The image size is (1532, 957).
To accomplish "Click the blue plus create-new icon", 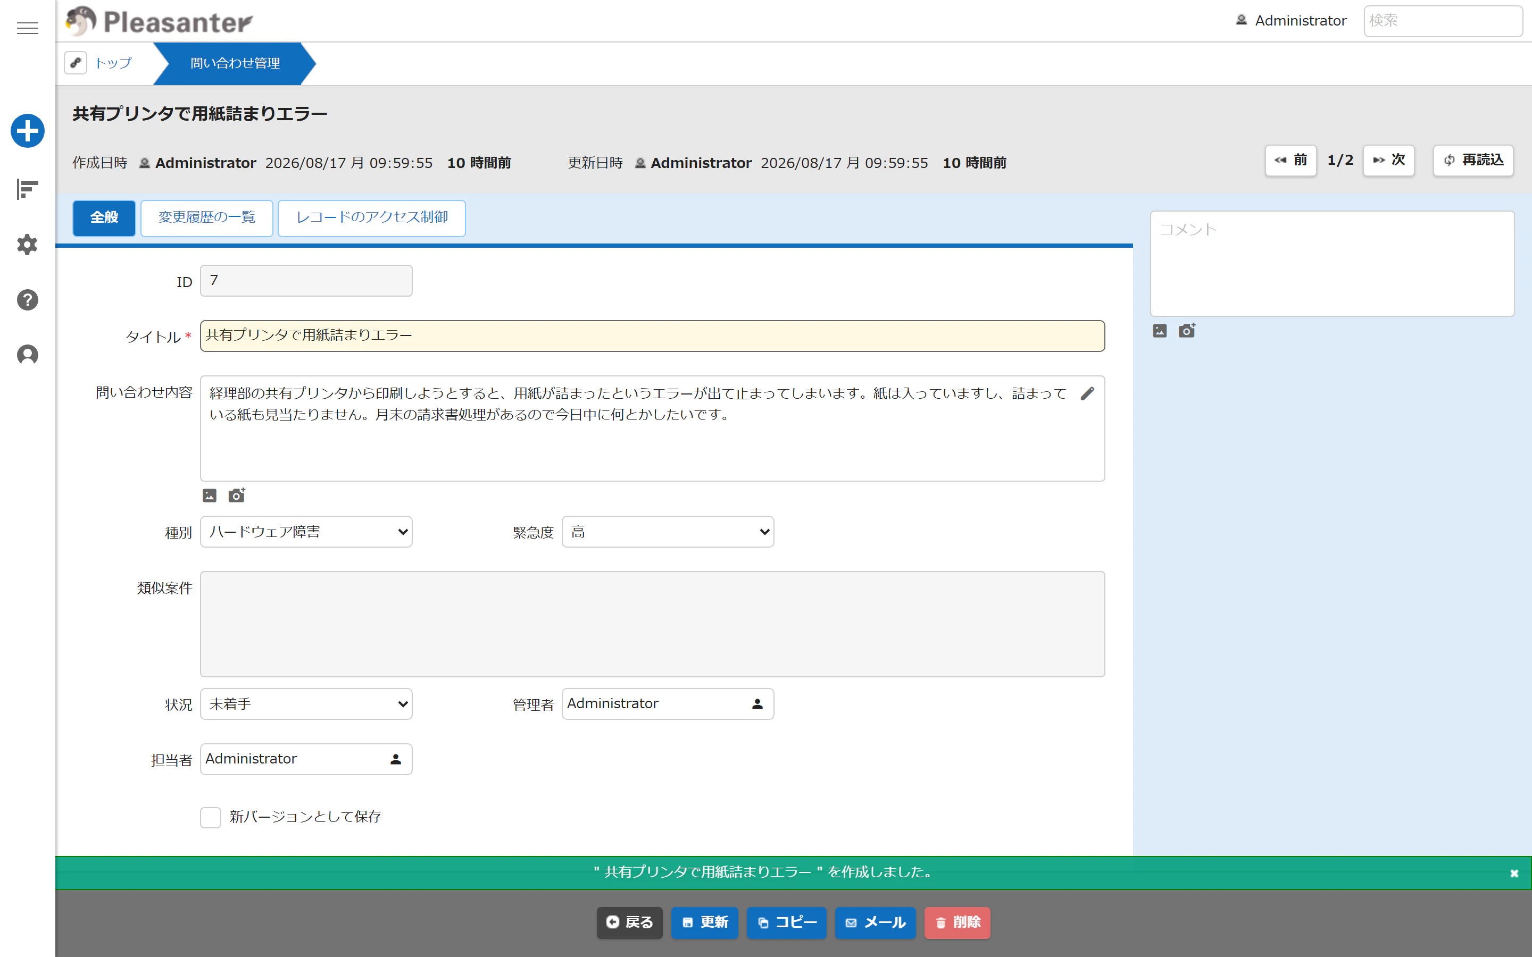I will pos(27,131).
